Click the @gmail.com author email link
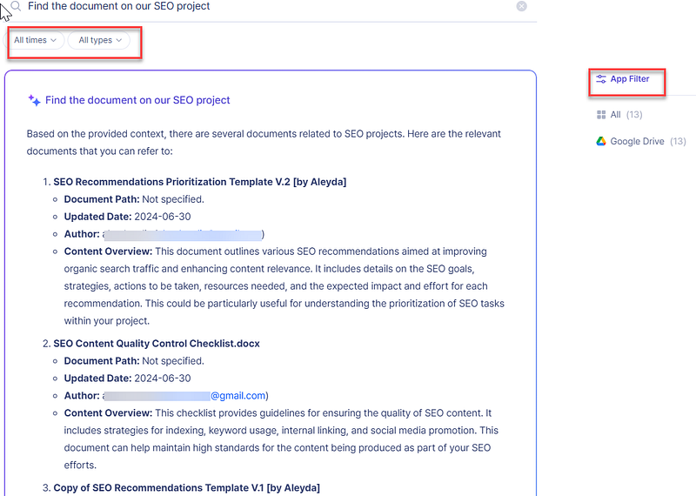Image resolution: width=696 pixels, height=496 pixels. point(238,396)
